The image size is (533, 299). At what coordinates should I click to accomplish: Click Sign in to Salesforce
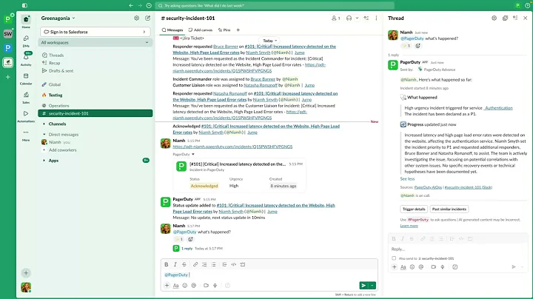(x=95, y=32)
